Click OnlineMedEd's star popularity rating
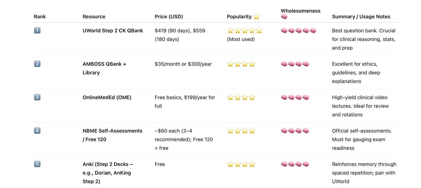 click(x=241, y=98)
